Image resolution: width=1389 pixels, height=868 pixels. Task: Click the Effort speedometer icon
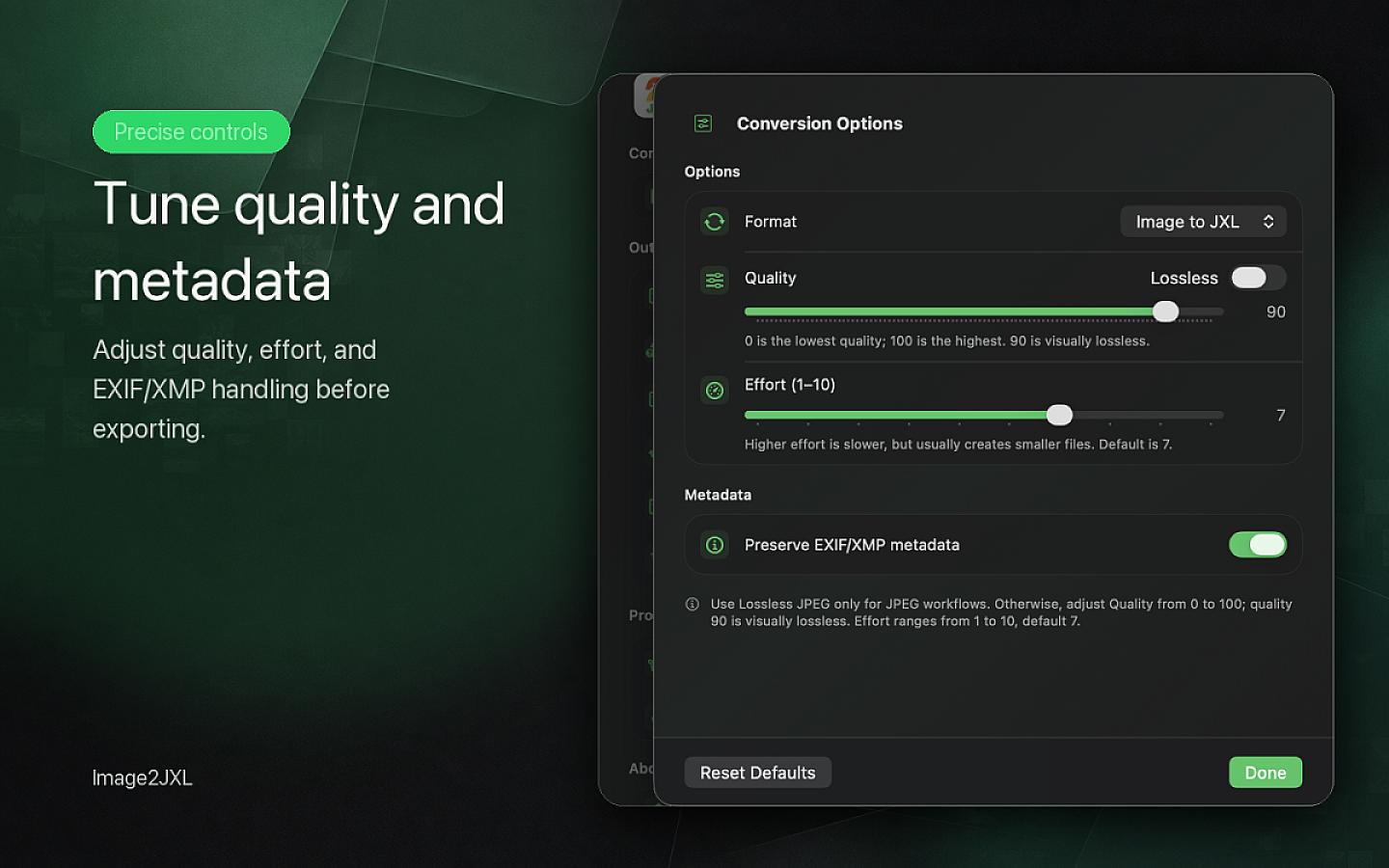tap(715, 391)
